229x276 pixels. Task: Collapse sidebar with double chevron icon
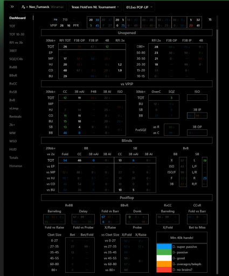click(12, 6)
